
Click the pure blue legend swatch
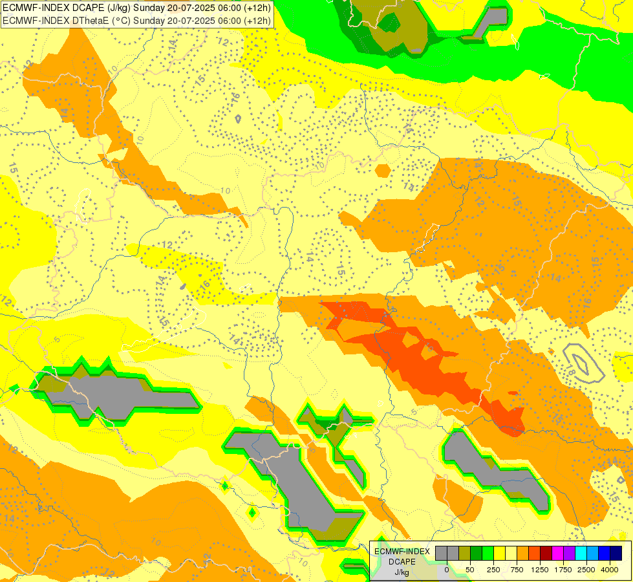coord(605,554)
